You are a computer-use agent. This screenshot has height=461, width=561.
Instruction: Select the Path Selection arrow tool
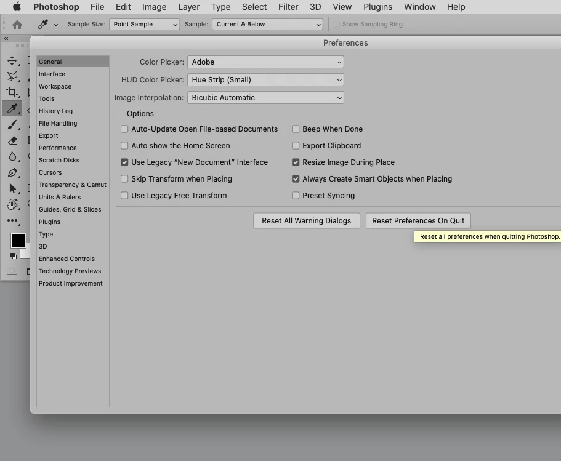point(12,188)
